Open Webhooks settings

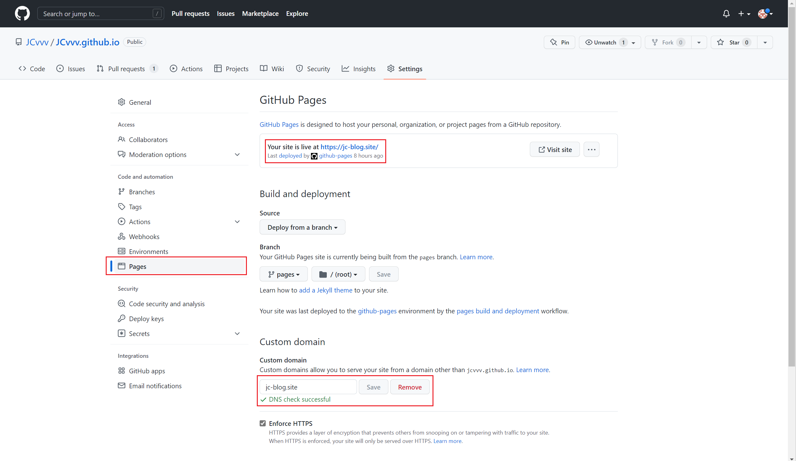point(179,237)
